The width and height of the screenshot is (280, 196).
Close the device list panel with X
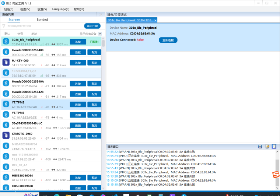point(101,14)
